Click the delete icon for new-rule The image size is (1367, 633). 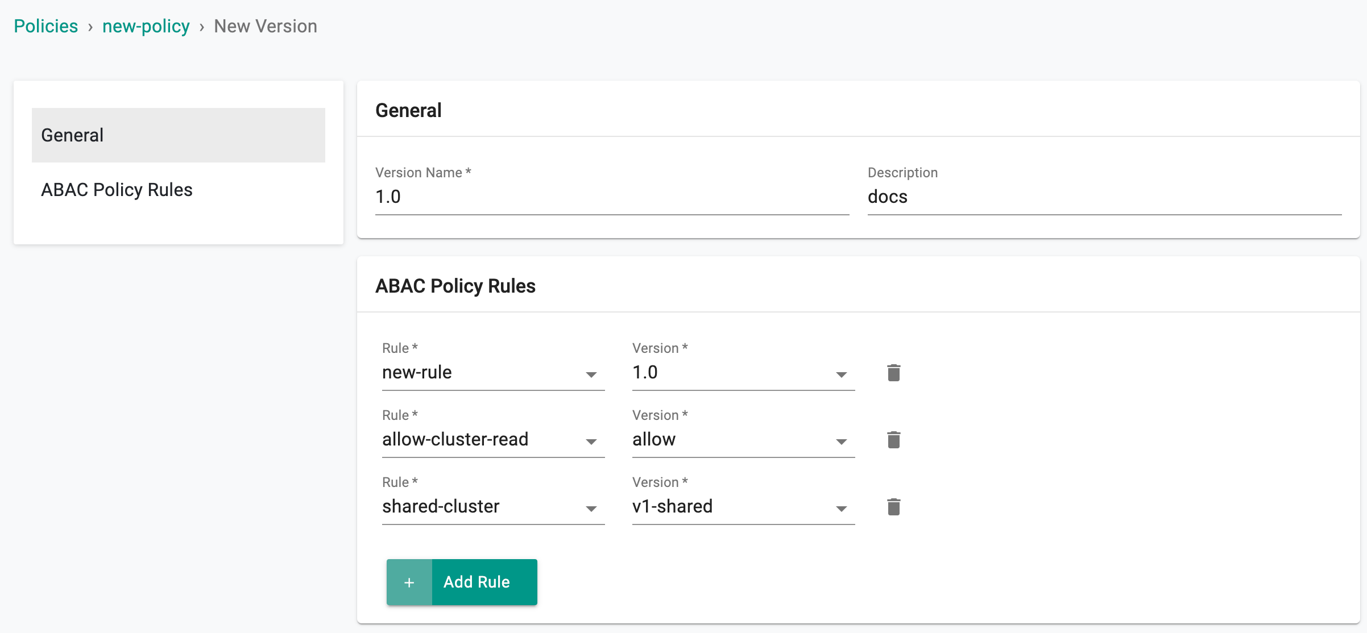pyautogui.click(x=893, y=373)
